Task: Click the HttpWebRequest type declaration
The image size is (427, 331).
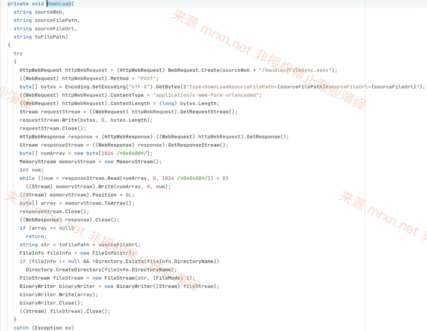Action: 41,70
